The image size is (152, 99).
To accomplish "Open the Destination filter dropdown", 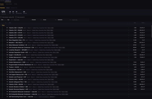I will click(x=64, y=20).
